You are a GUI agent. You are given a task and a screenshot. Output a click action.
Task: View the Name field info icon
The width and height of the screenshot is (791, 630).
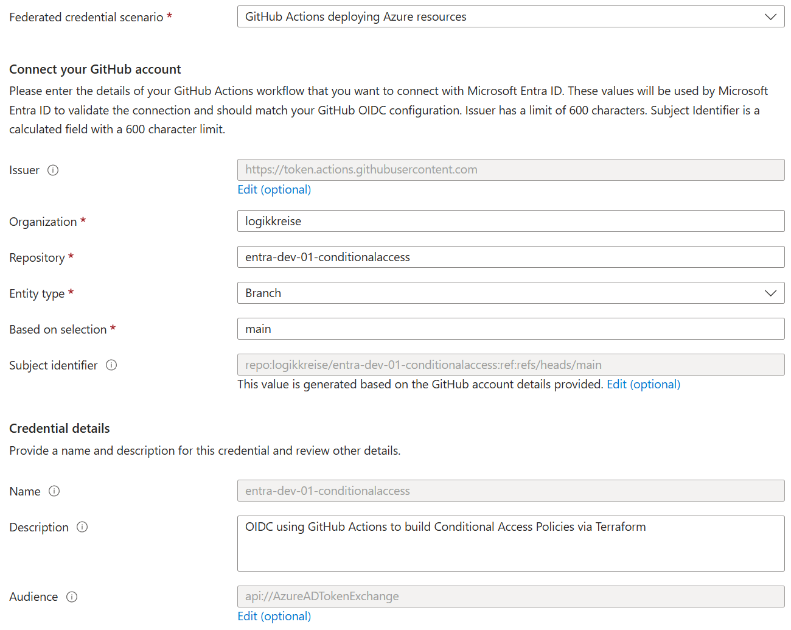[54, 491]
